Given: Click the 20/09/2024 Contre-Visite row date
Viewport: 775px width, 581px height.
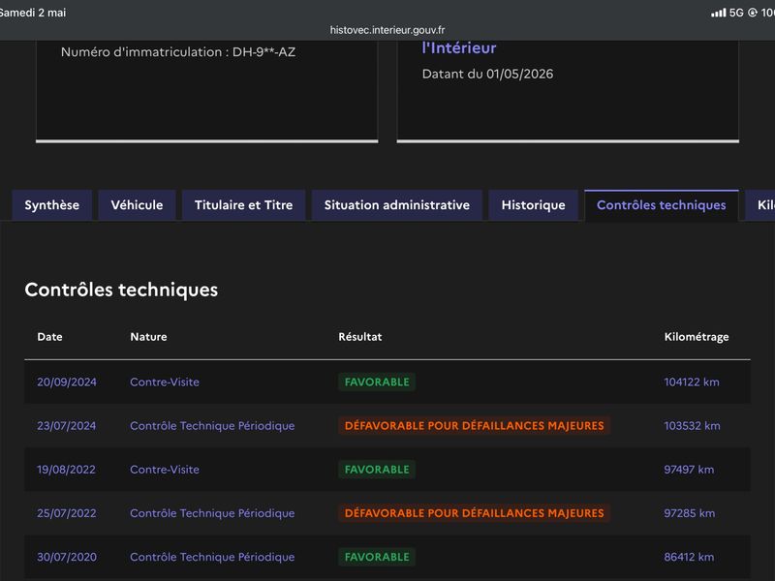Looking at the screenshot, I should 67,382.
